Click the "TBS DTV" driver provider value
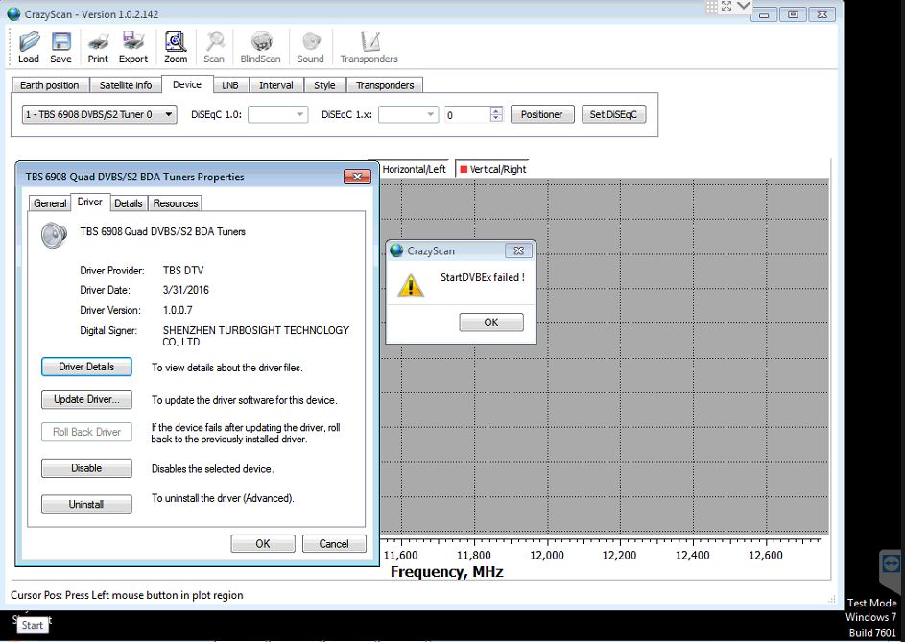This screenshot has height=642, width=905. (183, 271)
